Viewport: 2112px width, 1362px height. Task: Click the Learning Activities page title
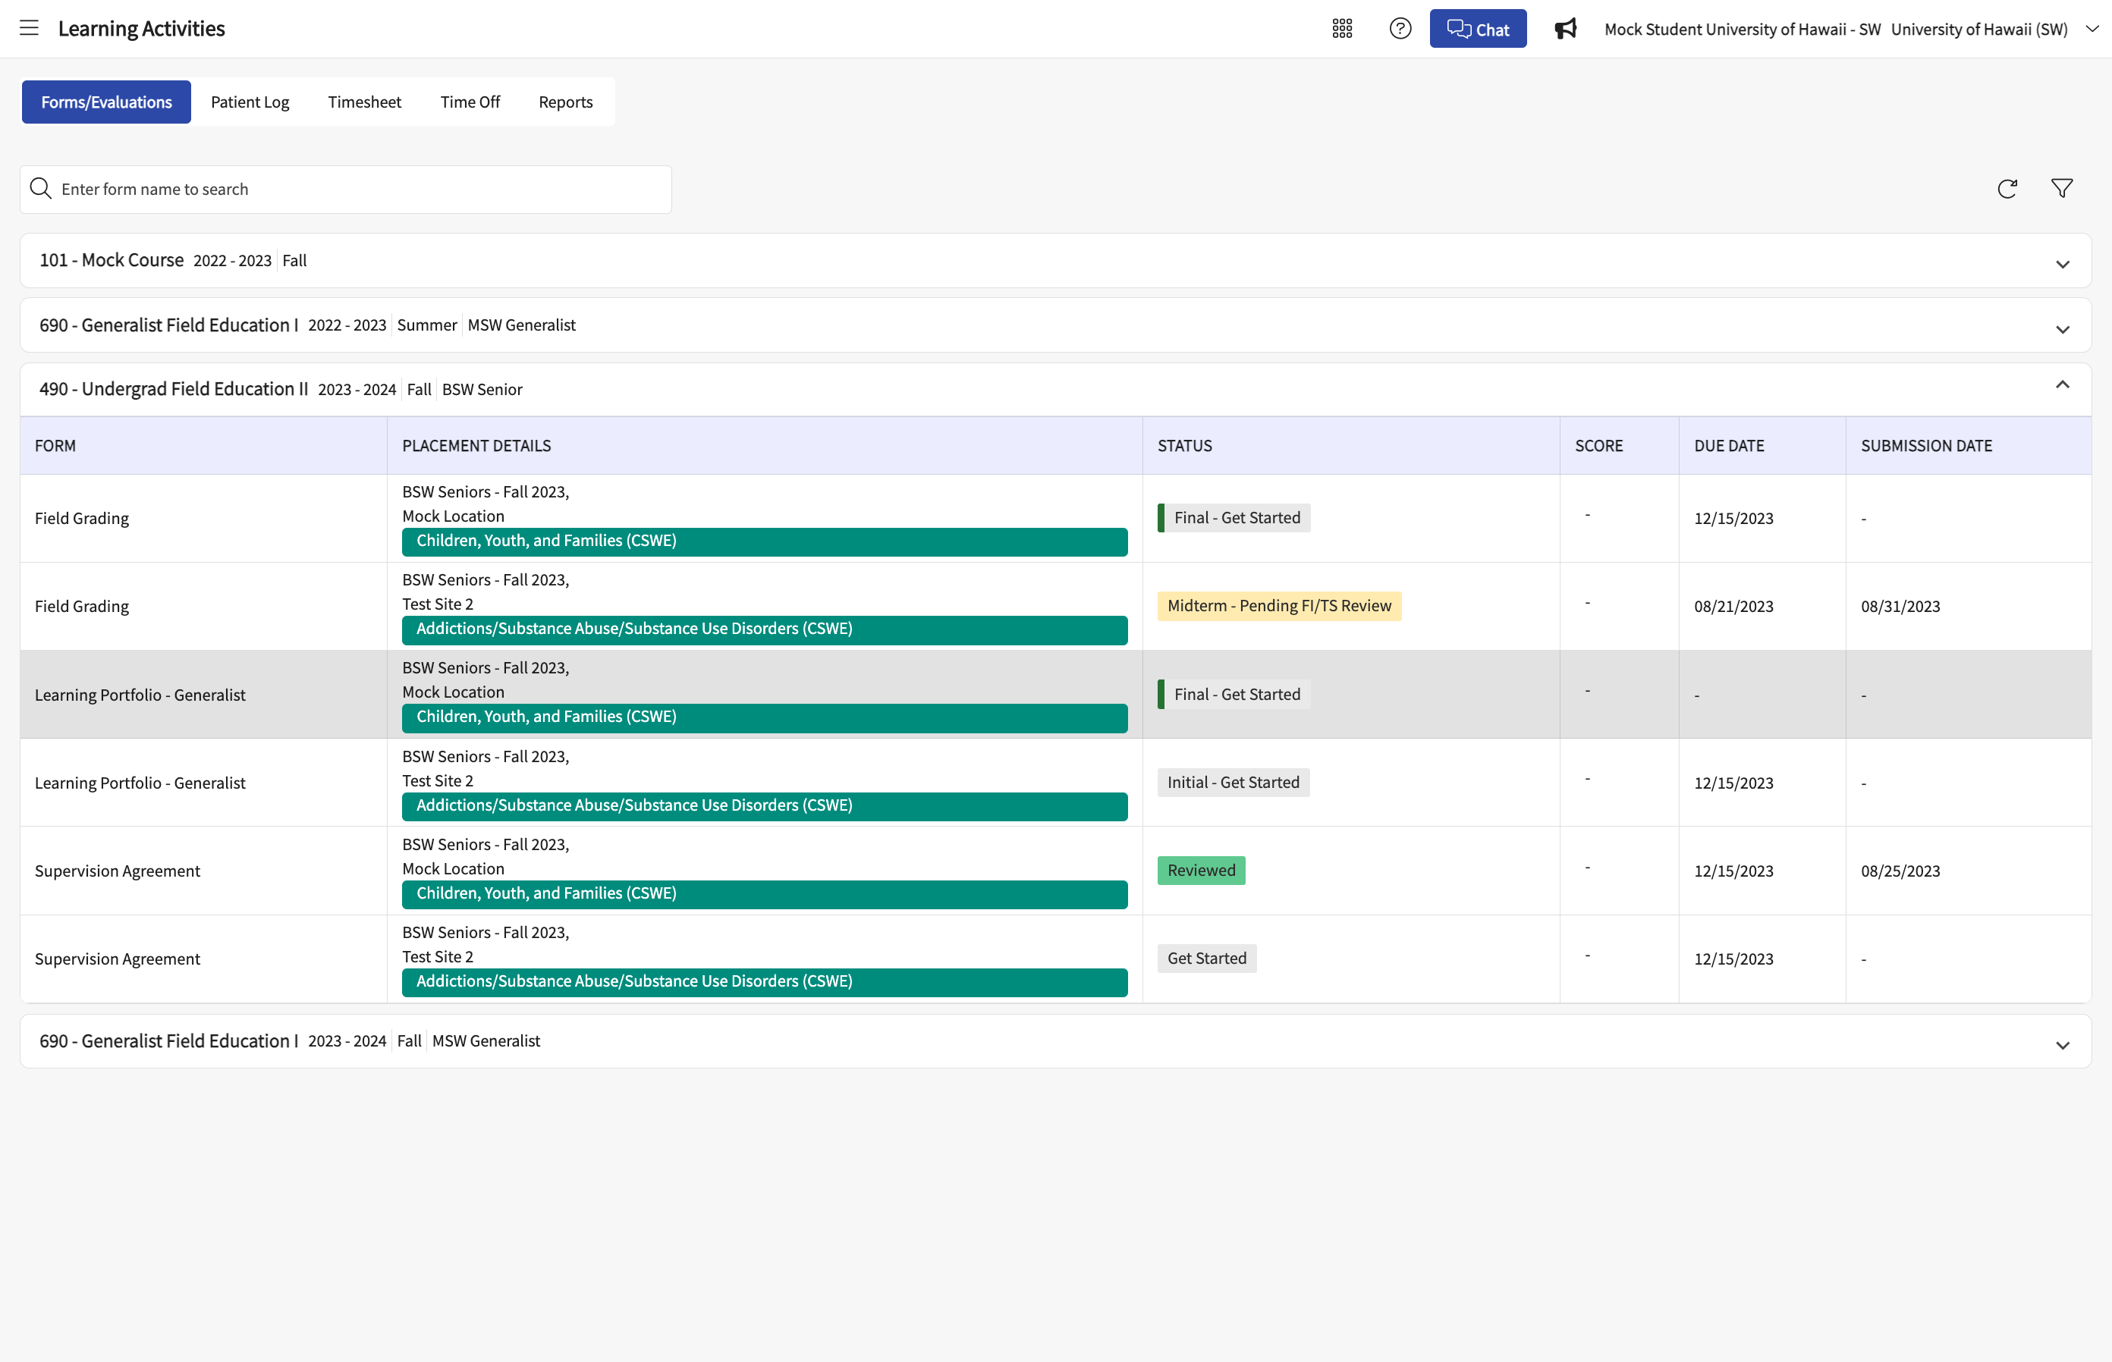pos(142,28)
